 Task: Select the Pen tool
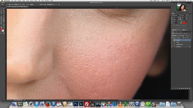click(x=1, y=23)
